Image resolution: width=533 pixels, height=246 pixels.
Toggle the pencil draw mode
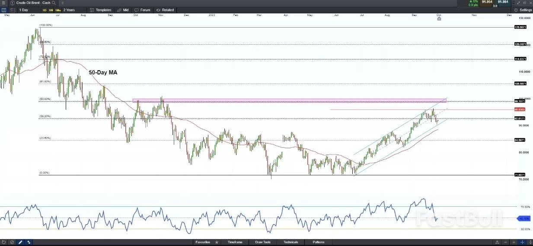click(x=20, y=242)
